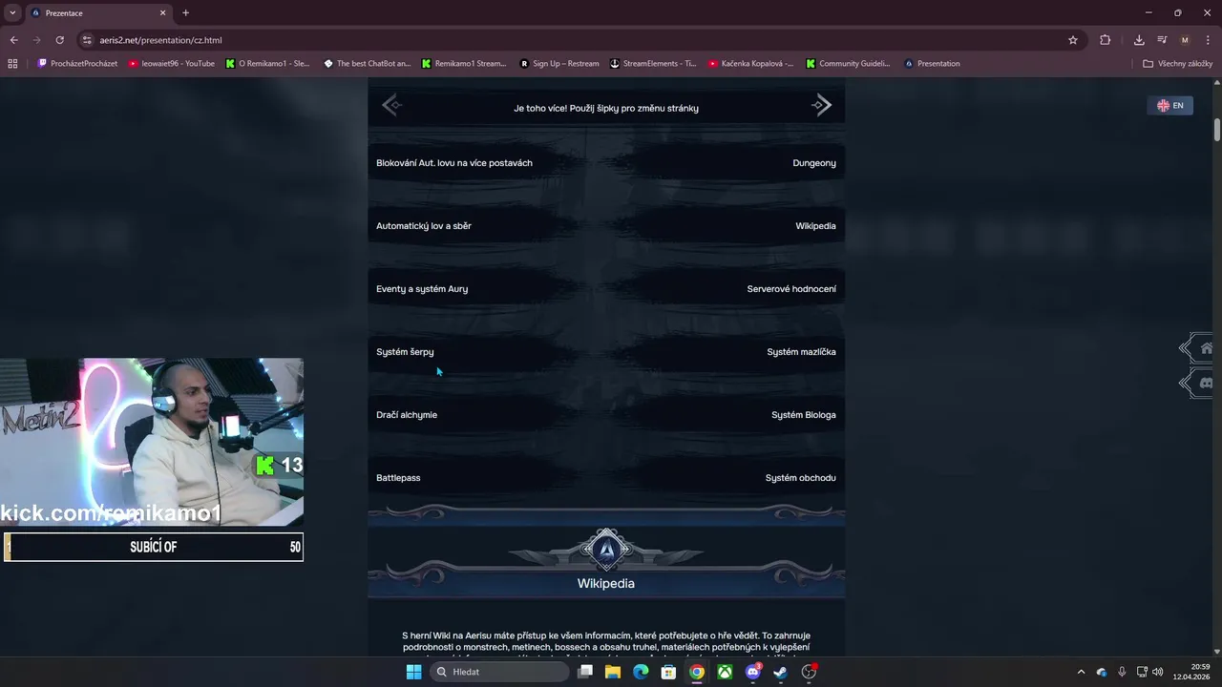Open Steam from taskbar
Image resolution: width=1222 pixels, height=687 pixels.
781,672
